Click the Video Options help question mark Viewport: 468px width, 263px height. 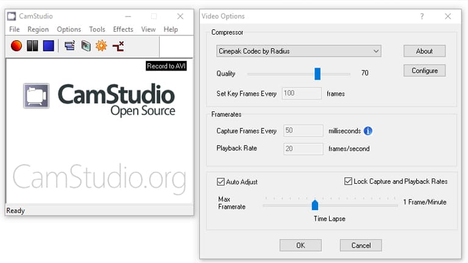422,16
